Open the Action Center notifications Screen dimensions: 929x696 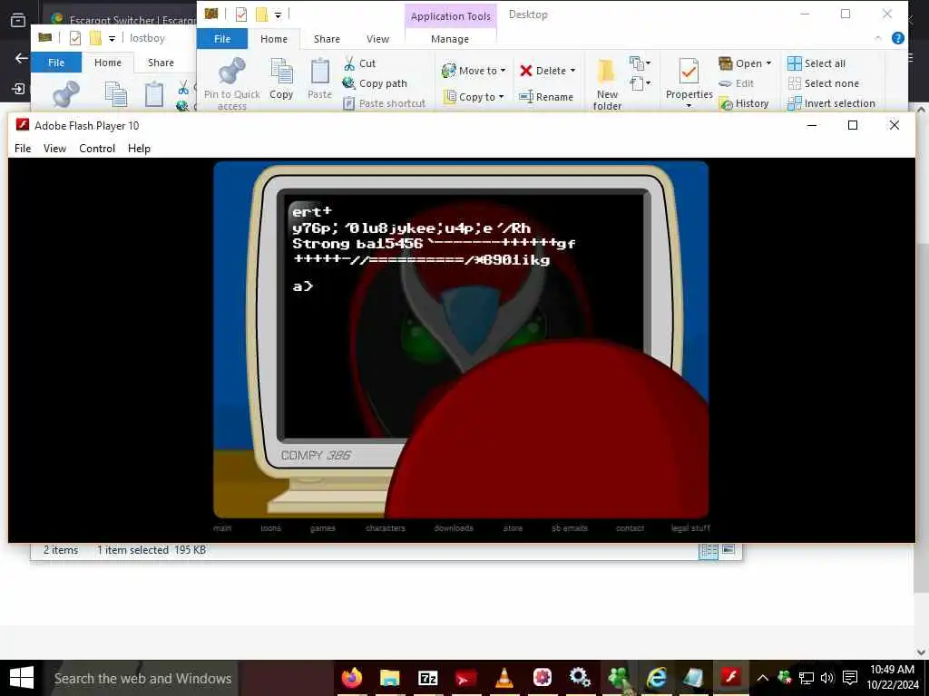(x=850, y=678)
